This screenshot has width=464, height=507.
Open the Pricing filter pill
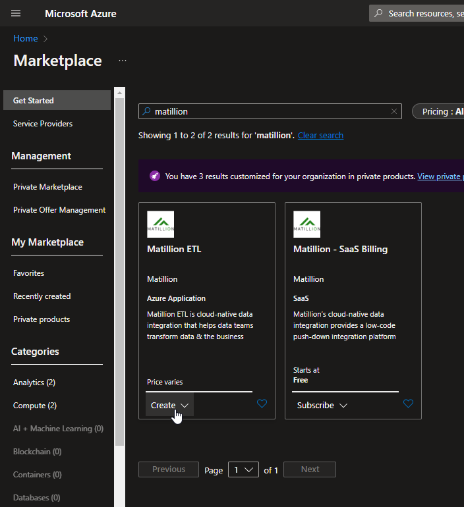coord(438,111)
